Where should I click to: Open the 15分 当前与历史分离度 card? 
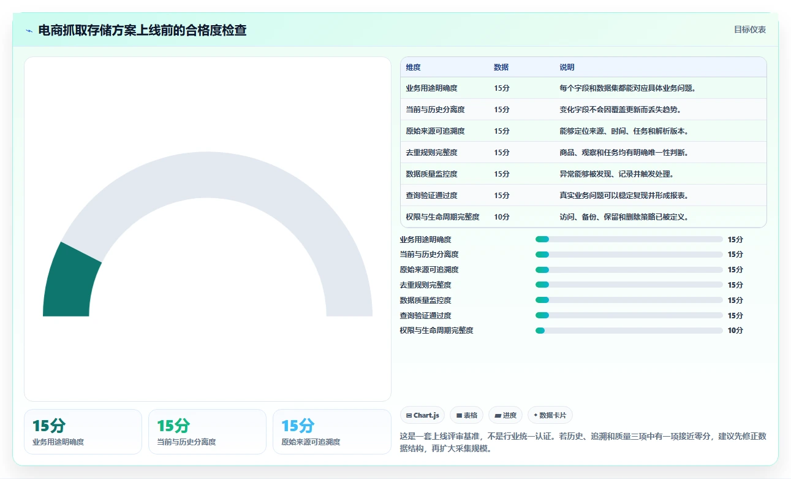pos(207,432)
